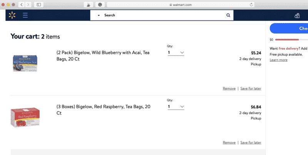Open the hamburger menu icon

(x=25, y=15)
